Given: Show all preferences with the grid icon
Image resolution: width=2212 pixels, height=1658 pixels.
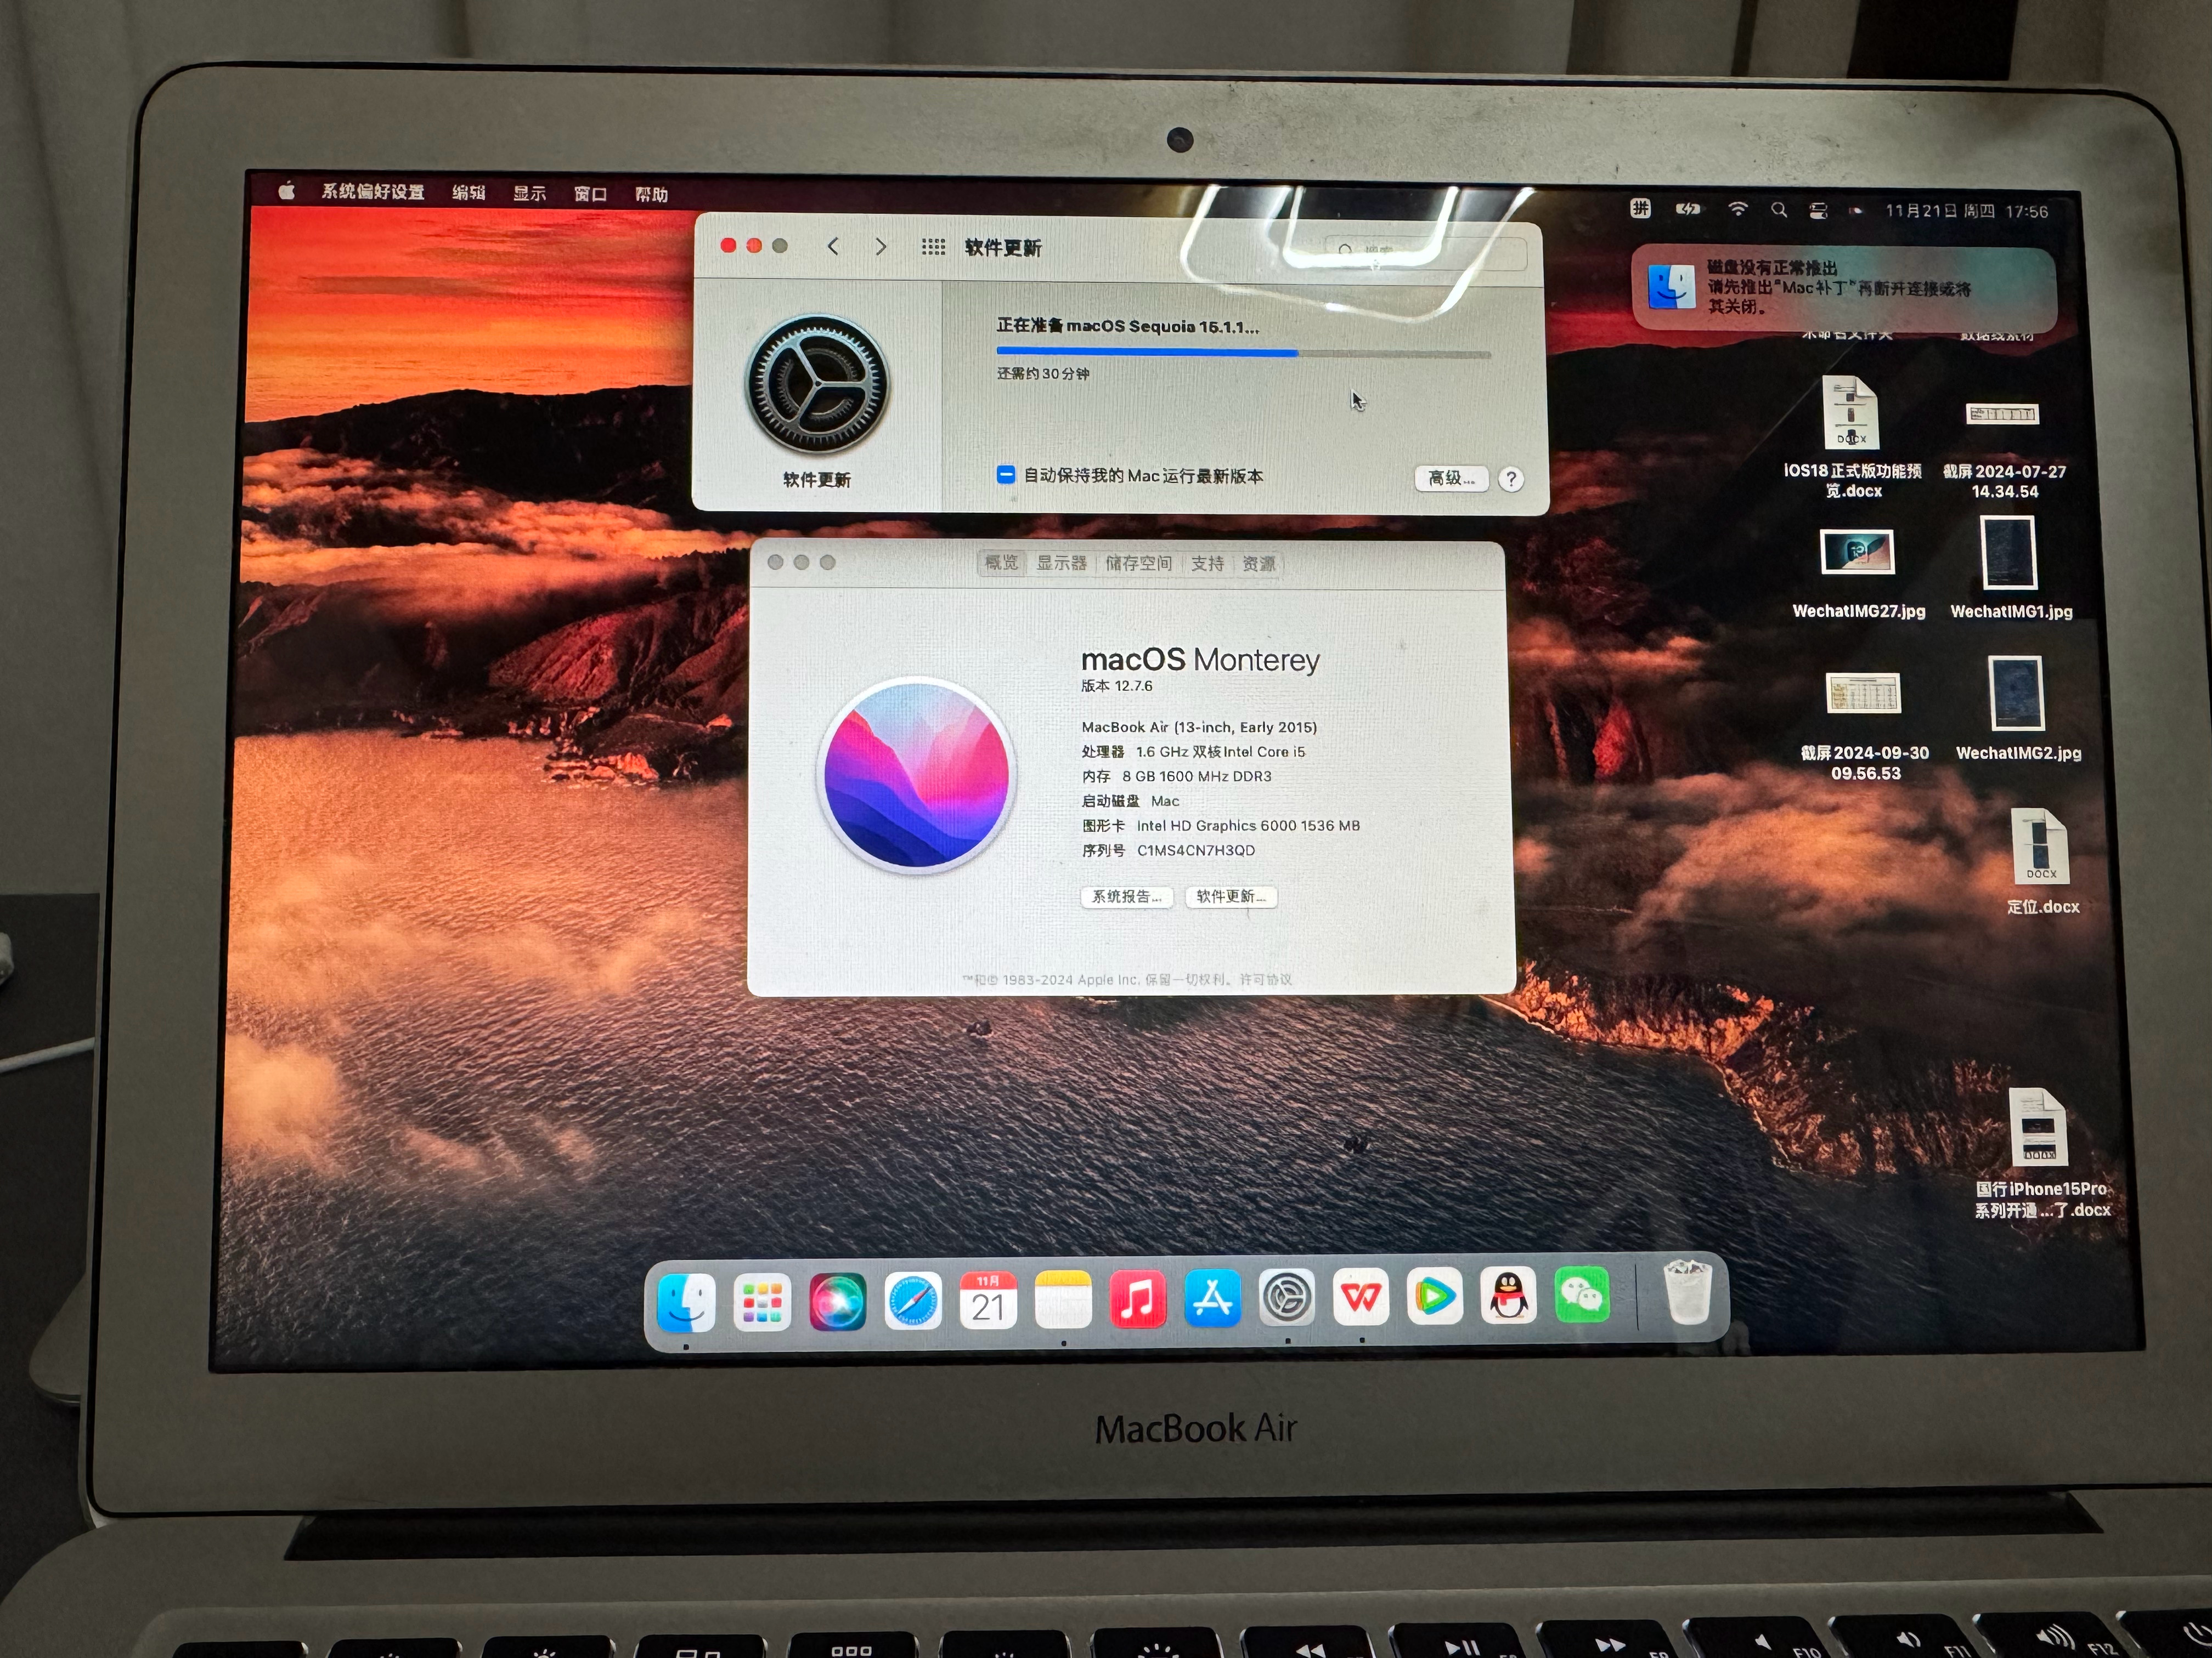Looking at the screenshot, I should [933, 246].
